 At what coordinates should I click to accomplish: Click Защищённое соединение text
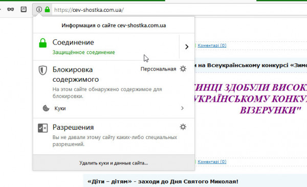83,52
